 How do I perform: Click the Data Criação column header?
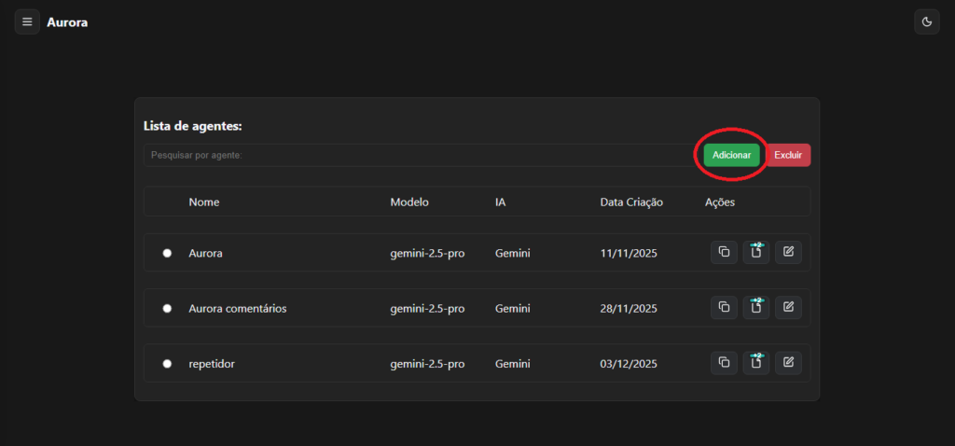(x=631, y=202)
